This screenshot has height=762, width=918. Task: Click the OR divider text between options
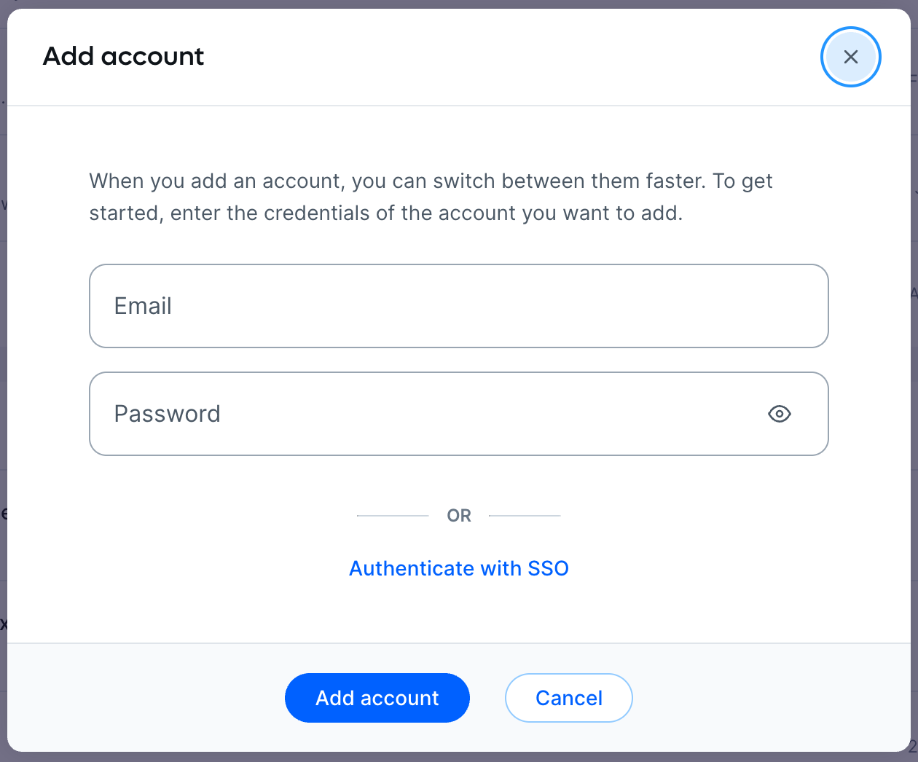click(x=458, y=515)
